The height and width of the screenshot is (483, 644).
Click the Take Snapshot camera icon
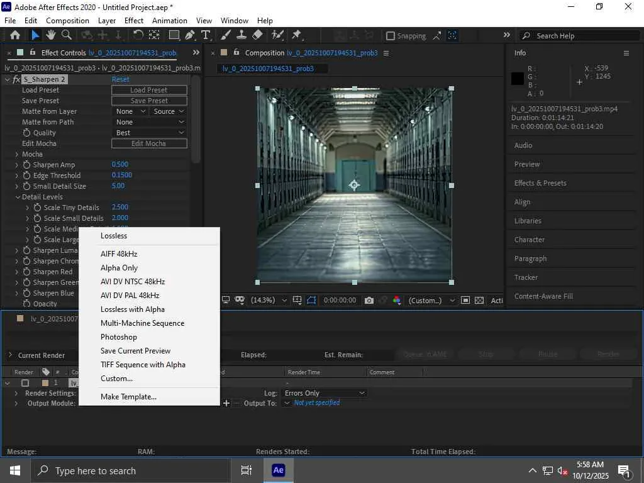pos(369,301)
